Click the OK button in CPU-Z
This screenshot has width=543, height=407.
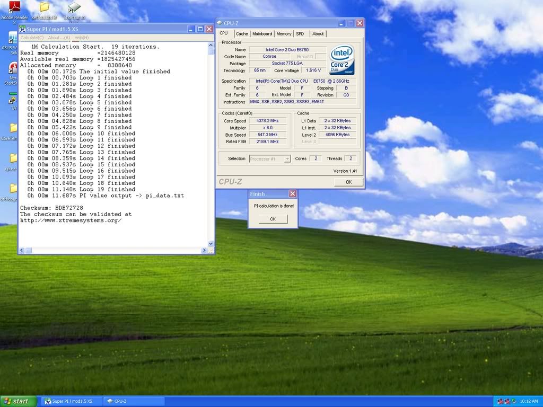click(x=348, y=182)
